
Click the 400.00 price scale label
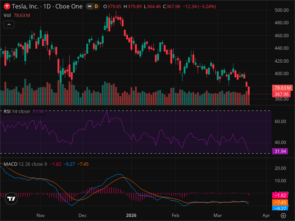(x=281, y=73)
